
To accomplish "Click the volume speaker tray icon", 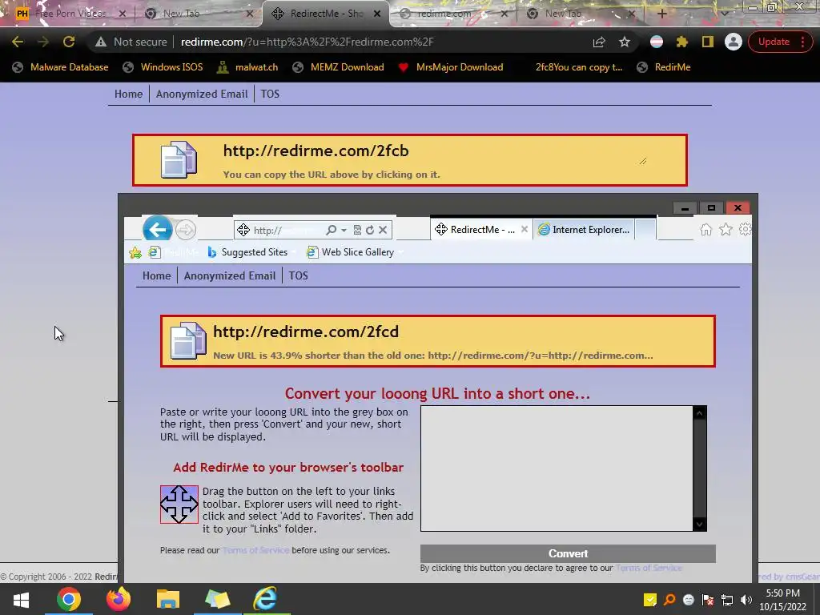I will tap(746, 600).
